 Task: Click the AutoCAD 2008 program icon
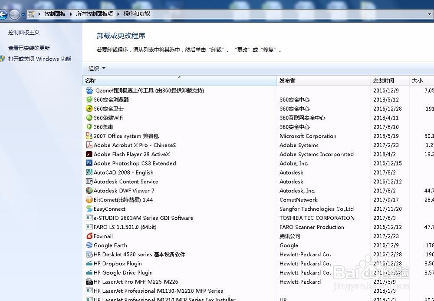pyautogui.click(x=89, y=172)
